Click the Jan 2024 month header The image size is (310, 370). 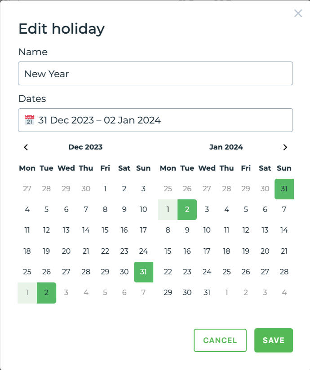(226, 147)
